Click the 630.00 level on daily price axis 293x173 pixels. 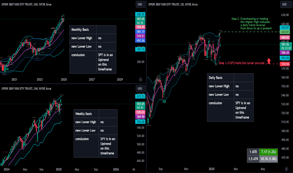285,15
